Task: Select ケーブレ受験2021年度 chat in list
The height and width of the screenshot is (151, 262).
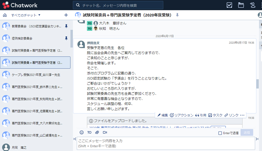Action: tap(36, 75)
